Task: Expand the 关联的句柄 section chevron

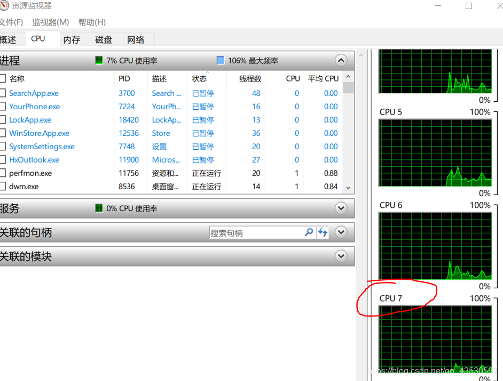Action: pyautogui.click(x=341, y=232)
